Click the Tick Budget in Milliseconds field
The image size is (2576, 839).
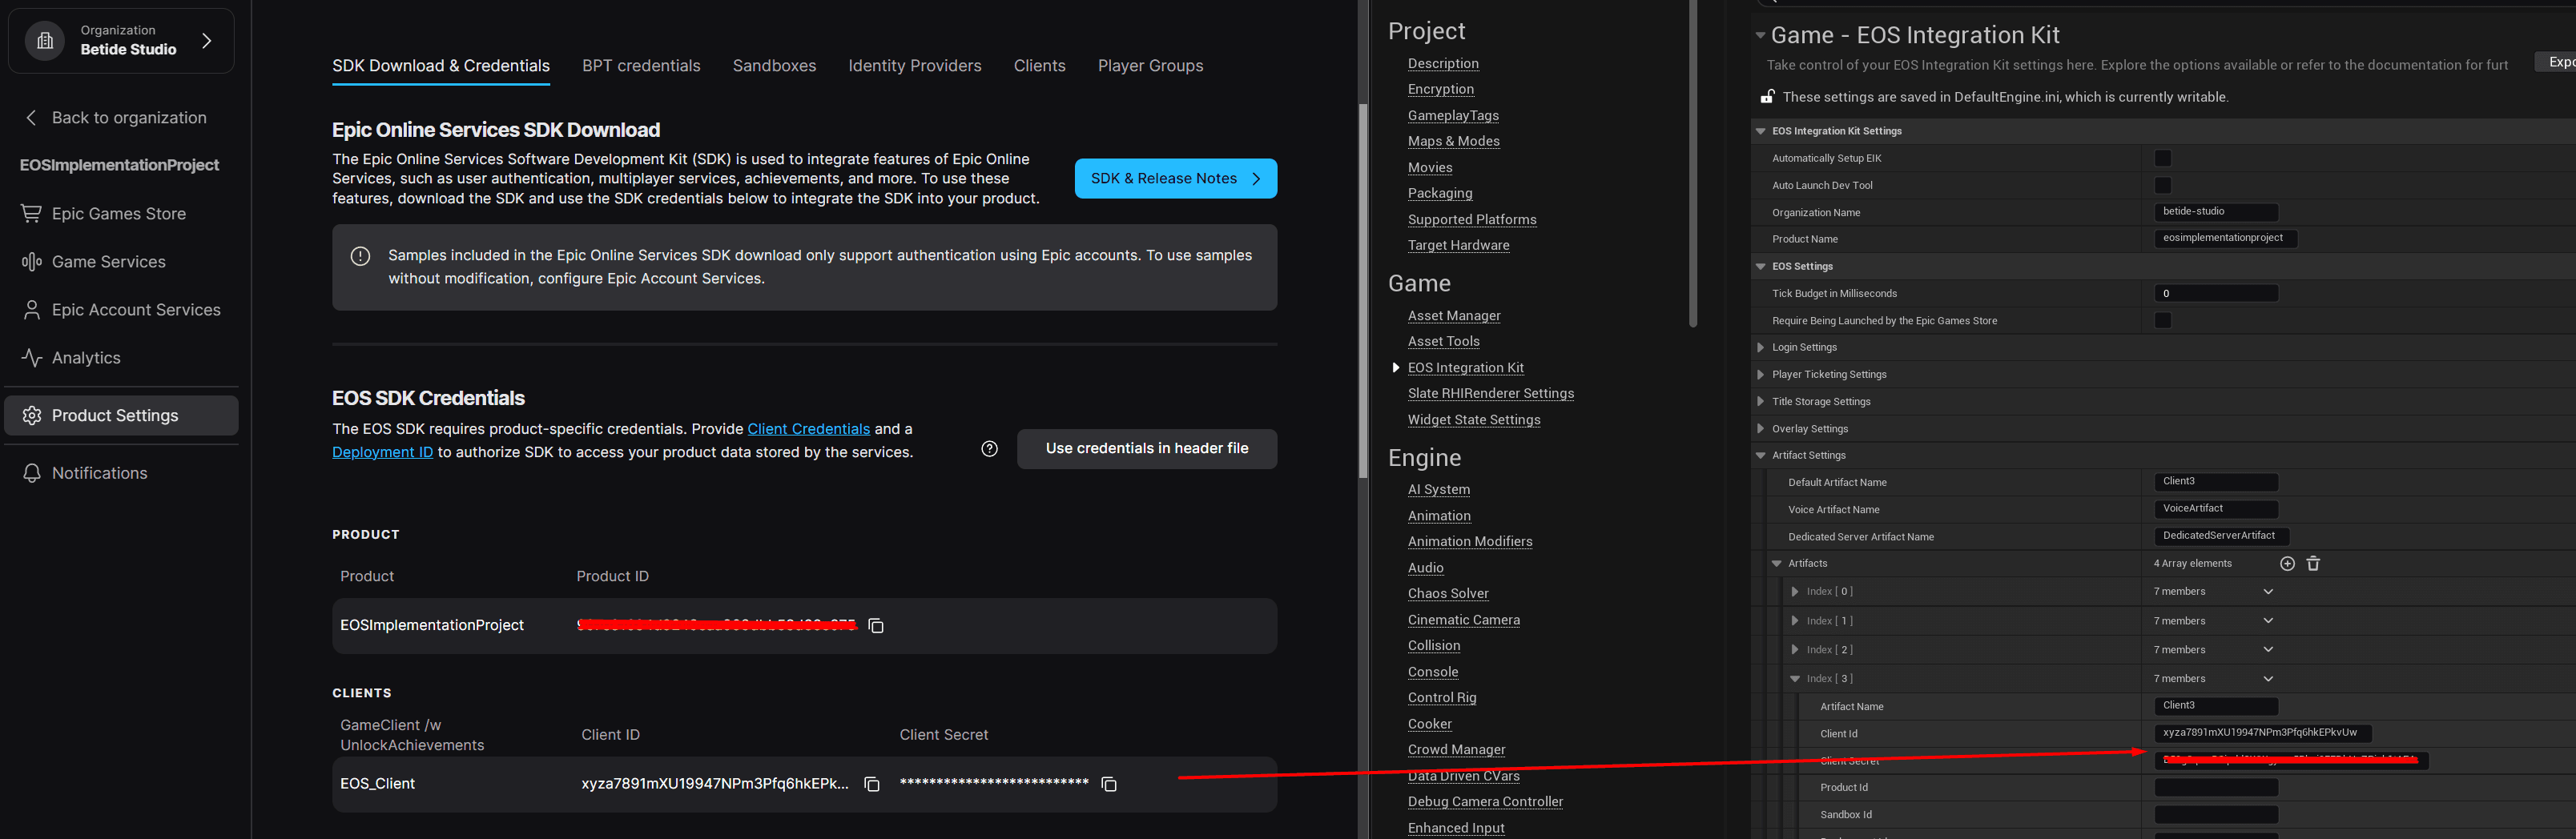2216,294
